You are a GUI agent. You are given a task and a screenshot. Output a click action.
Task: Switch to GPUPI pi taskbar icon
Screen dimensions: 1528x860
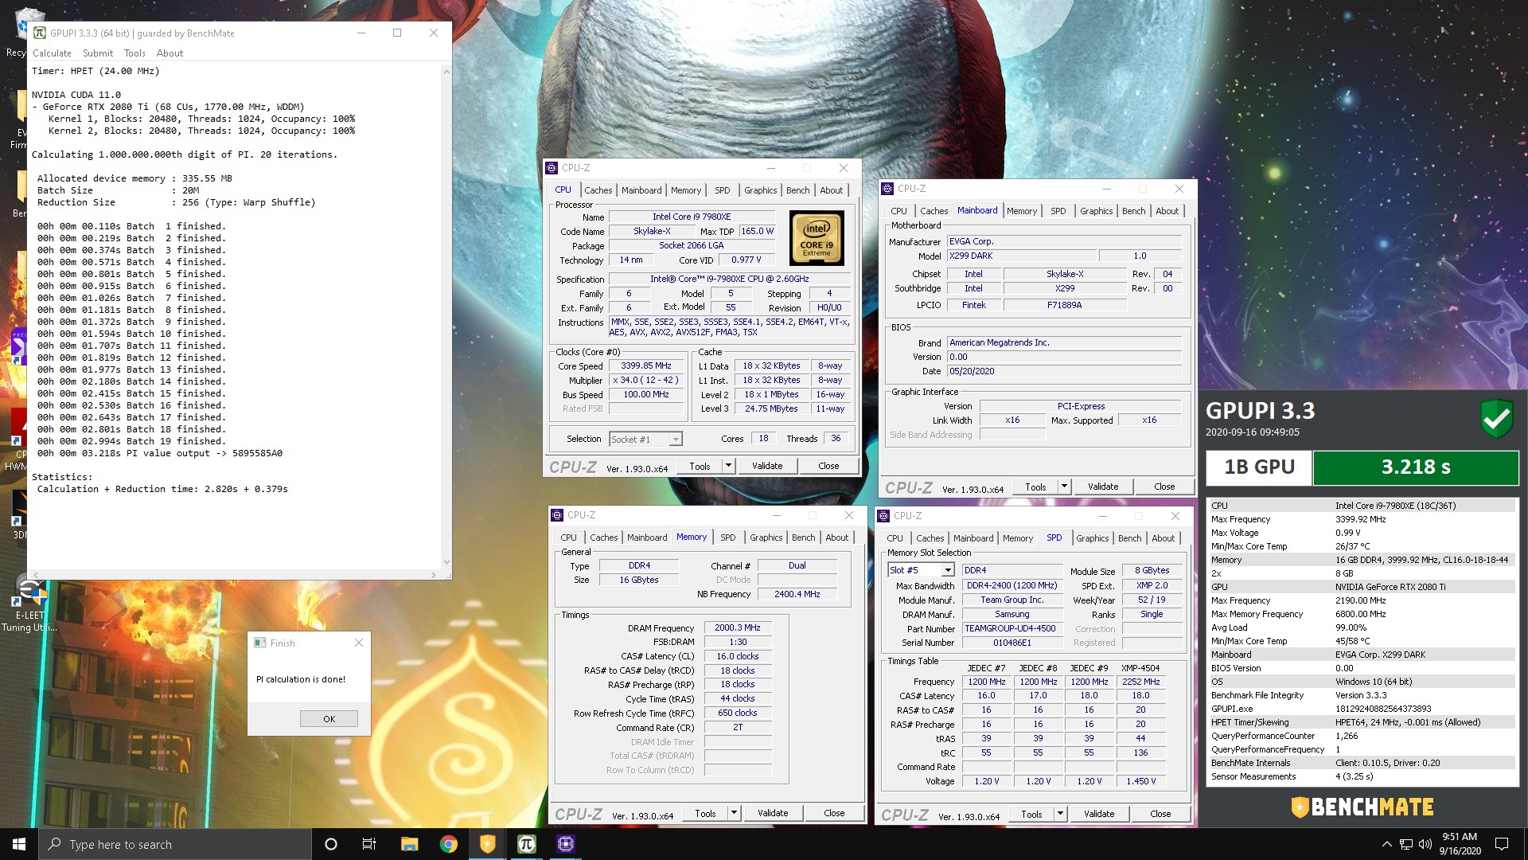pos(527,844)
